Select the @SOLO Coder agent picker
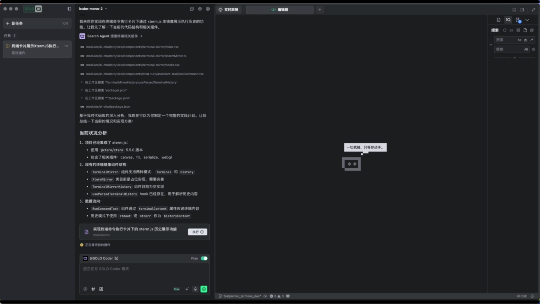Viewport: 540px width, 304px height. click(x=100, y=258)
